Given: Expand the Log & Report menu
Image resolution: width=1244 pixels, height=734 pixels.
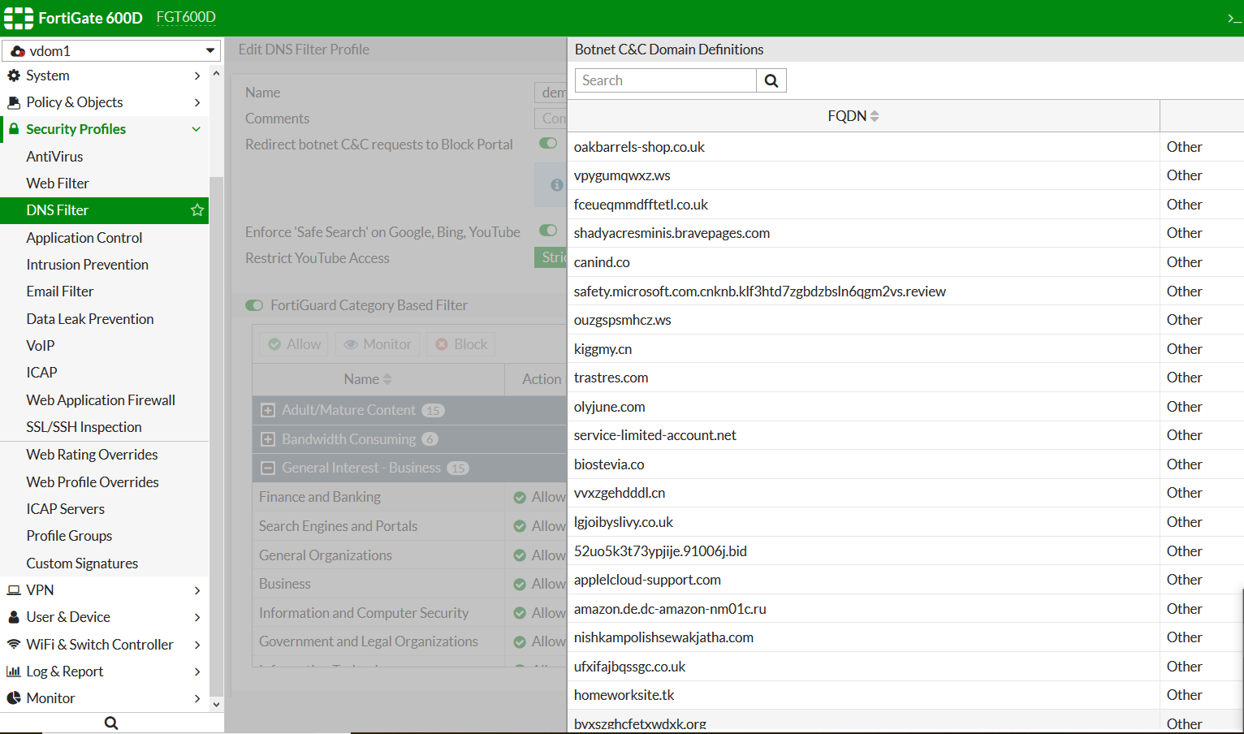Looking at the screenshot, I should tap(197, 671).
